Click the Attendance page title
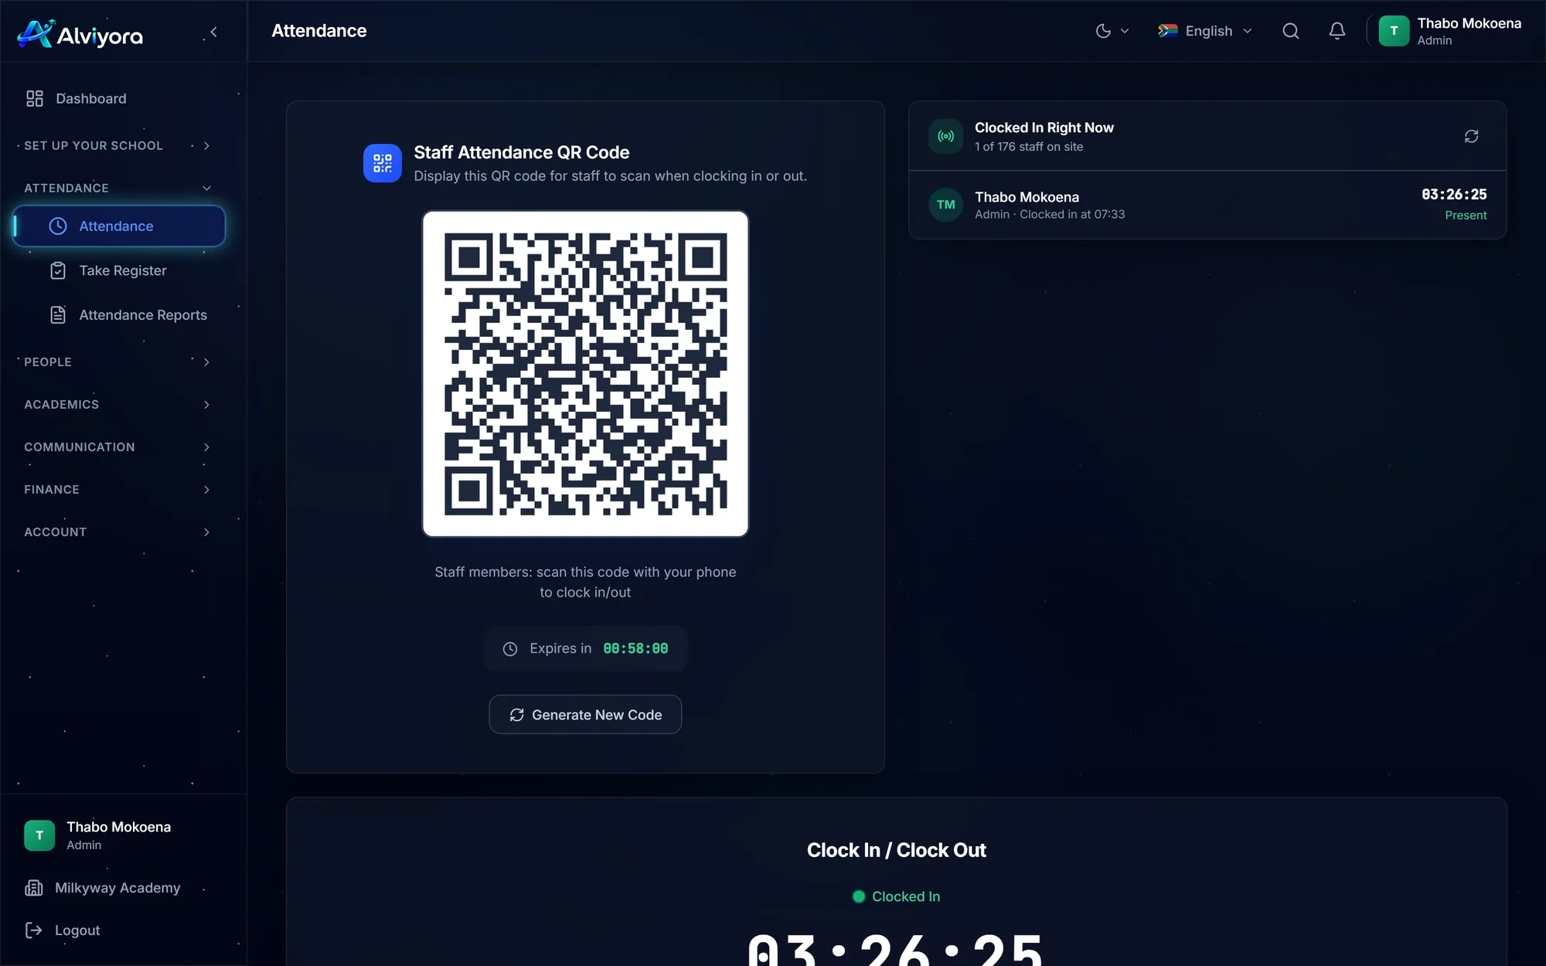This screenshot has height=966, width=1546. (x=319, y=31)
